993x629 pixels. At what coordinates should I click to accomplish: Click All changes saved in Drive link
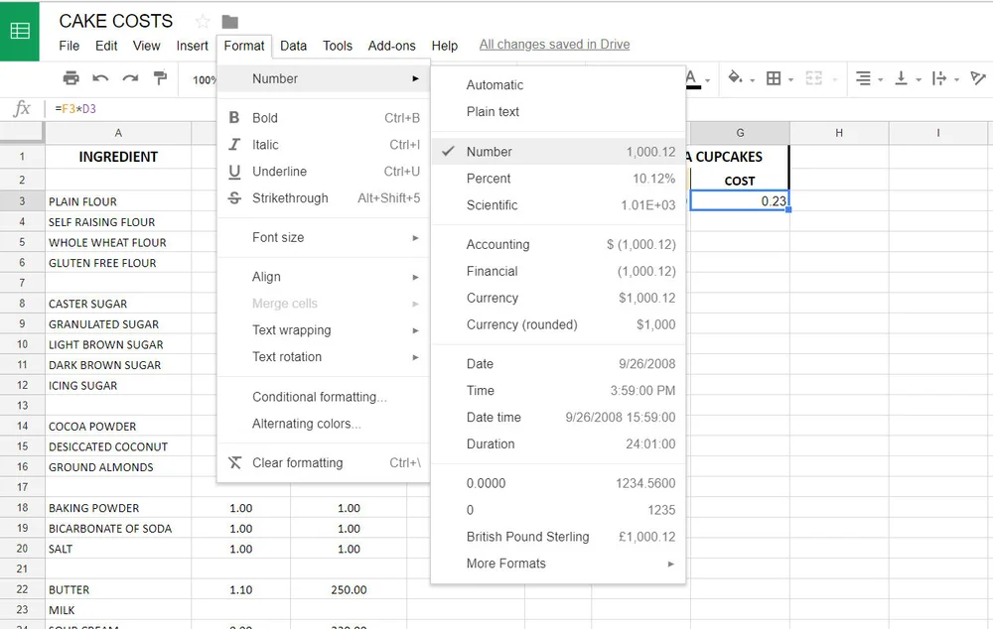click(x=554, y=45)
